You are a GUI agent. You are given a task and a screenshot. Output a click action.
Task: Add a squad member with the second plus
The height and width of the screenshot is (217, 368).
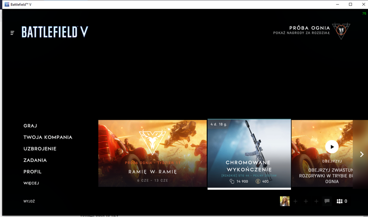pos(306,201)
